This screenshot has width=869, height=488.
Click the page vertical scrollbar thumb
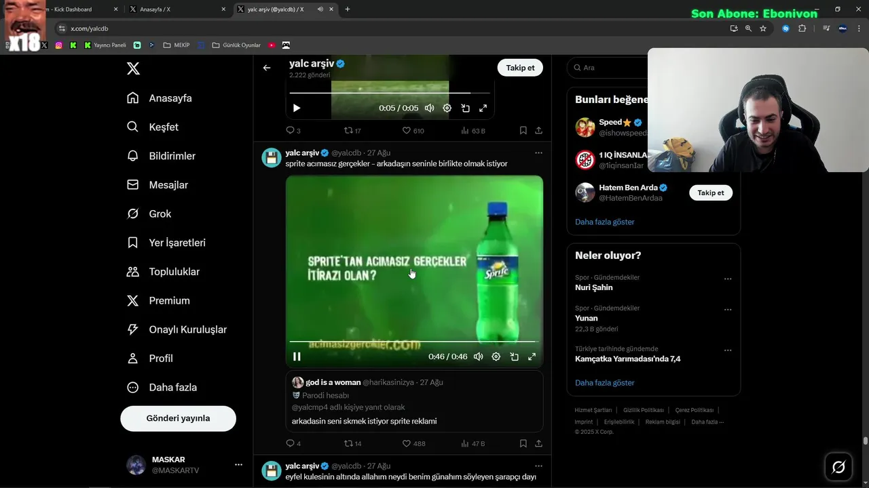866,441
